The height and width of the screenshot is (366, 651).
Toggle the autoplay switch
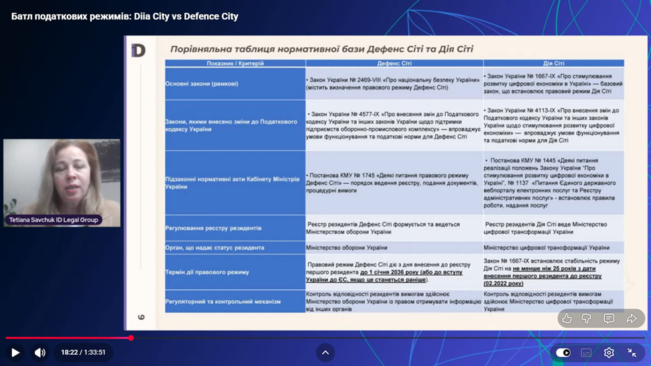(x=563, y=353)
